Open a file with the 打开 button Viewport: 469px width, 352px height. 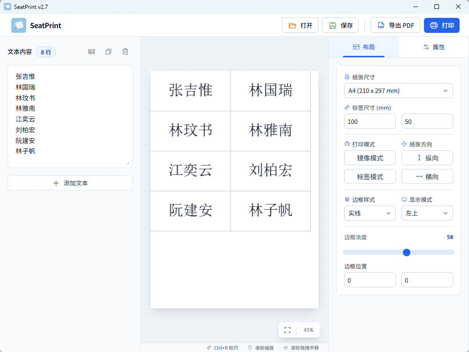pyautogui.click(x=300, y=25)
